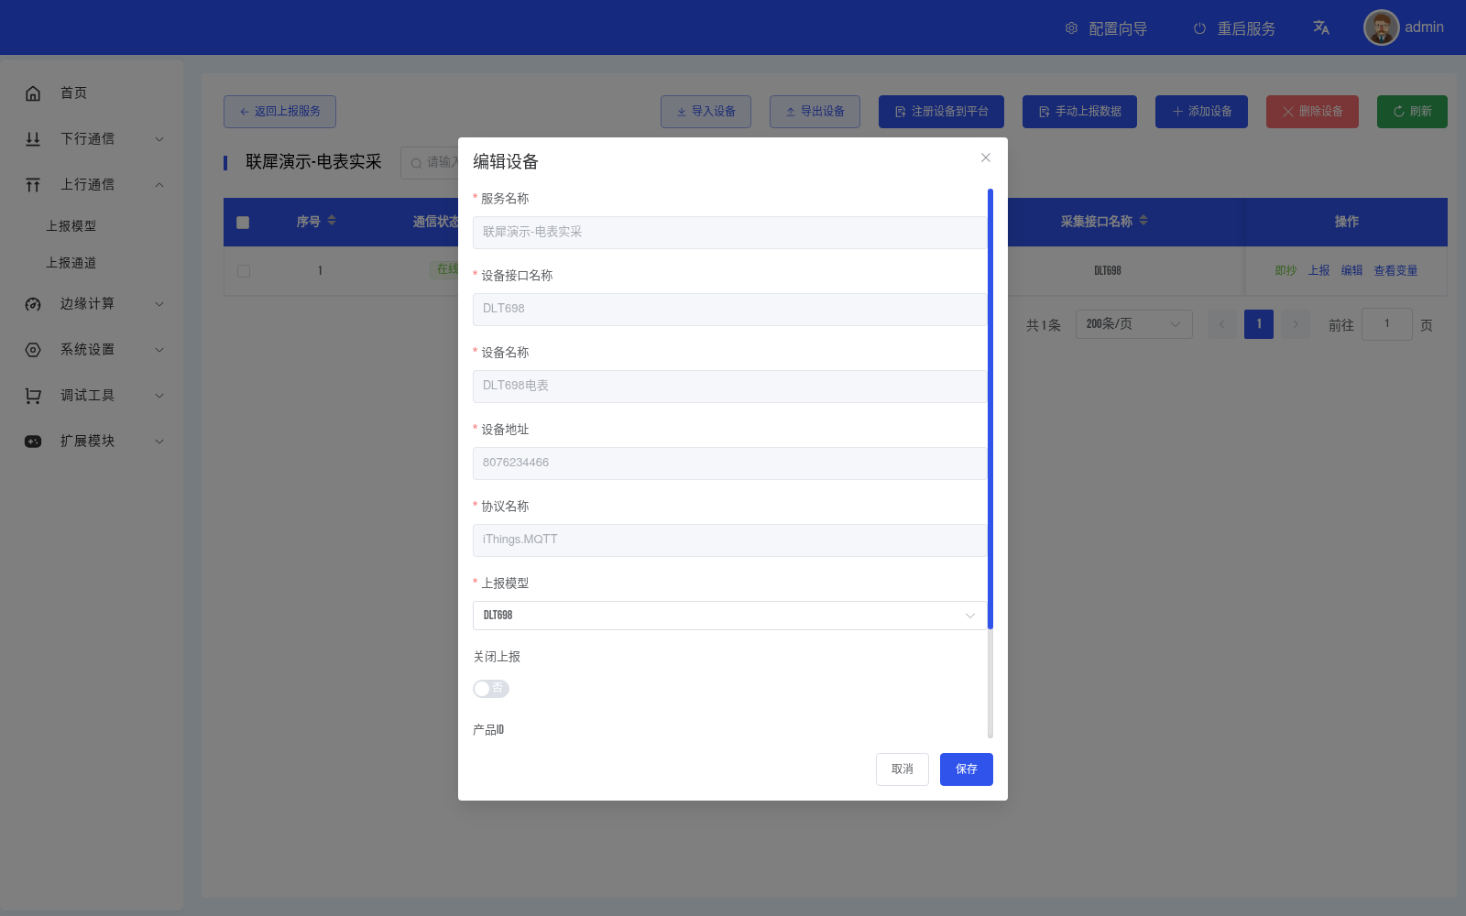Click the 设备地址 input field

point(730,463)
